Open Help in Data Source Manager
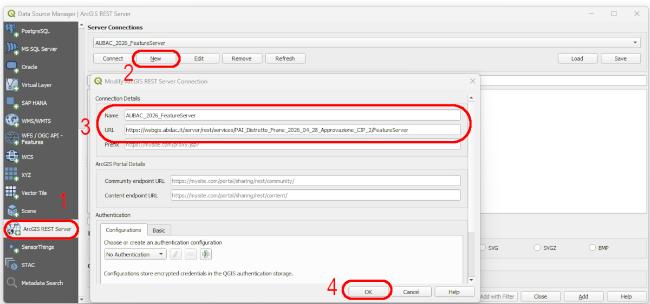 [x=626, y=296]
